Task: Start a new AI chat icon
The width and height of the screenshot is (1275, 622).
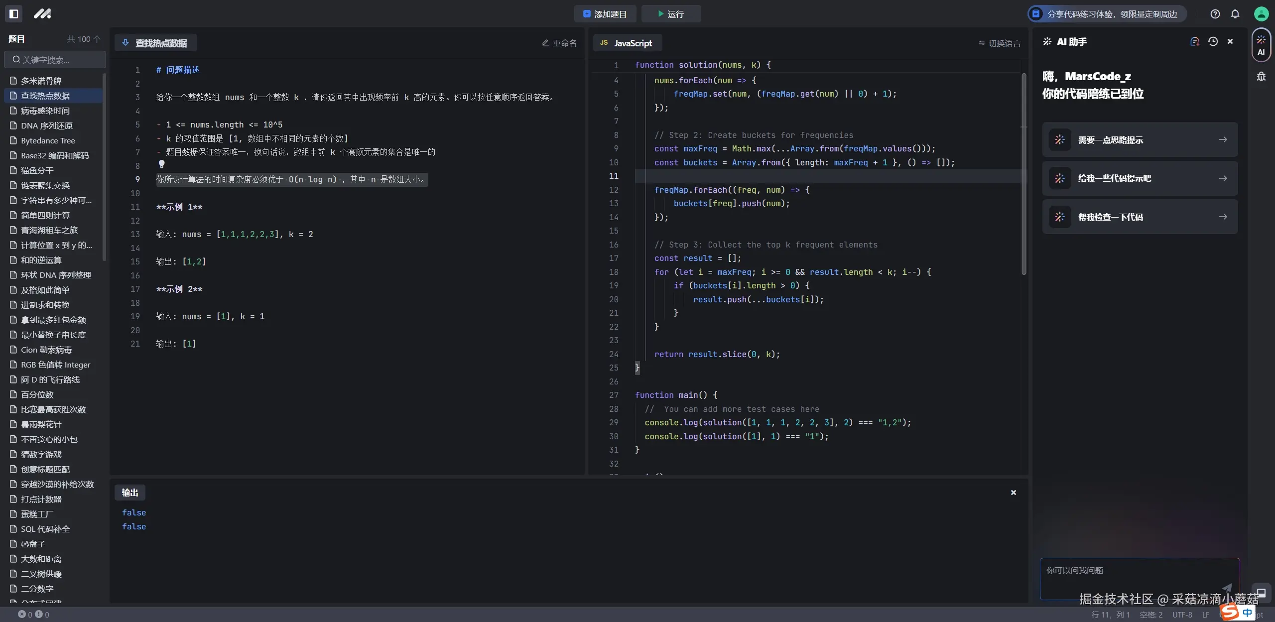Action: pyautogui.click(x=1194, y=42)
